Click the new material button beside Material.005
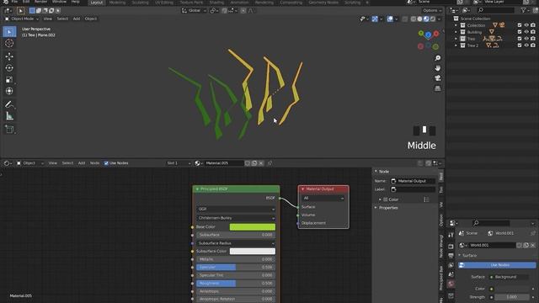The width and height of the screenshot is (539, 303). [254, 163]
